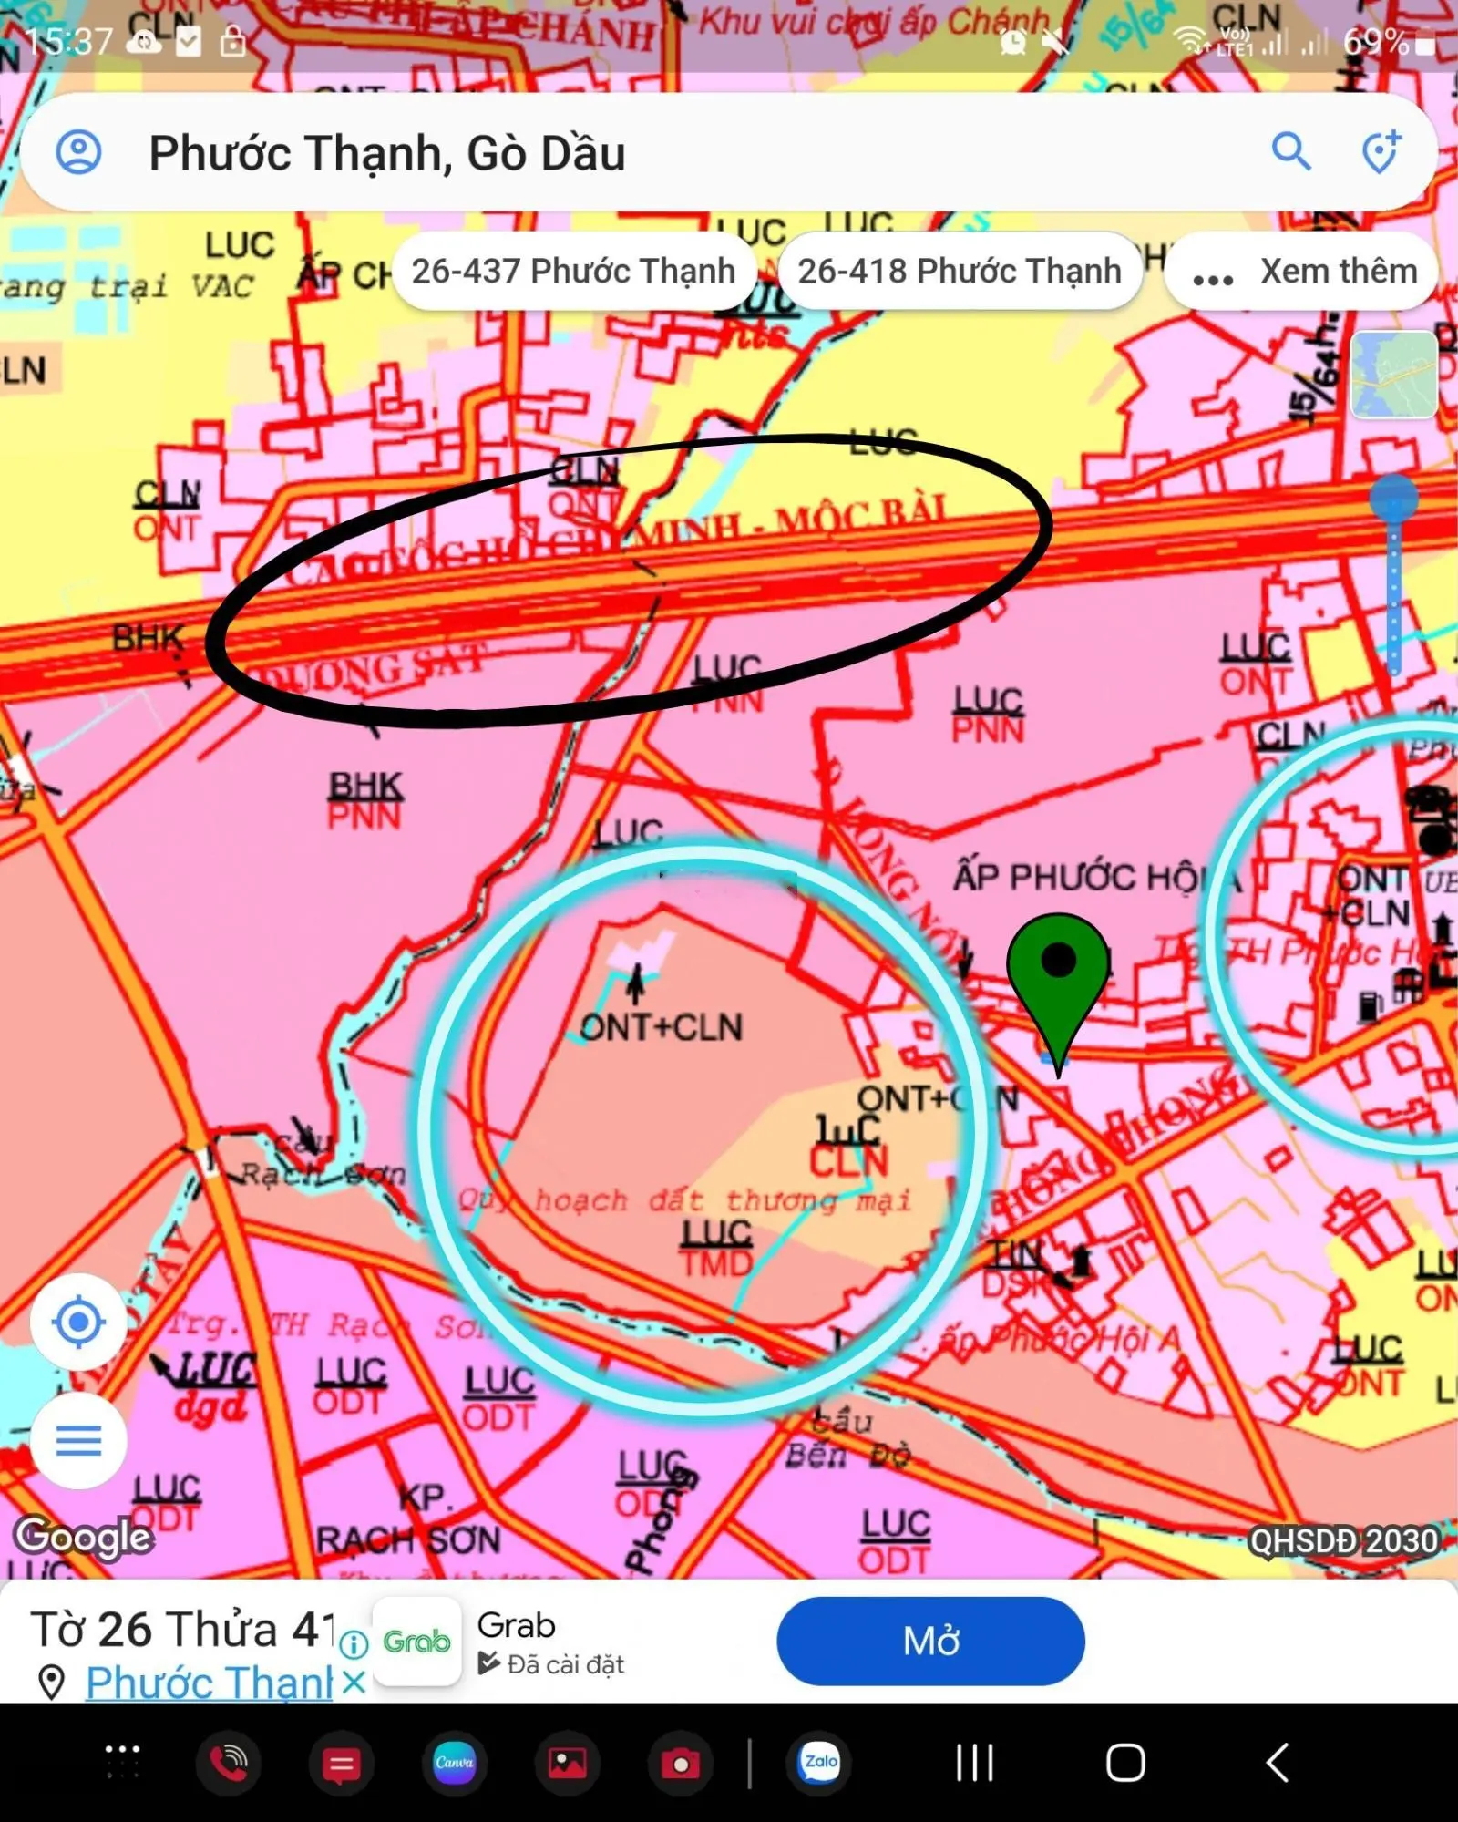Image resolution: width=1458 pixels, height=1822 pixels.
Task: Select the 26-418 Phước Thạnh chip
Action: tap(960, 271)
